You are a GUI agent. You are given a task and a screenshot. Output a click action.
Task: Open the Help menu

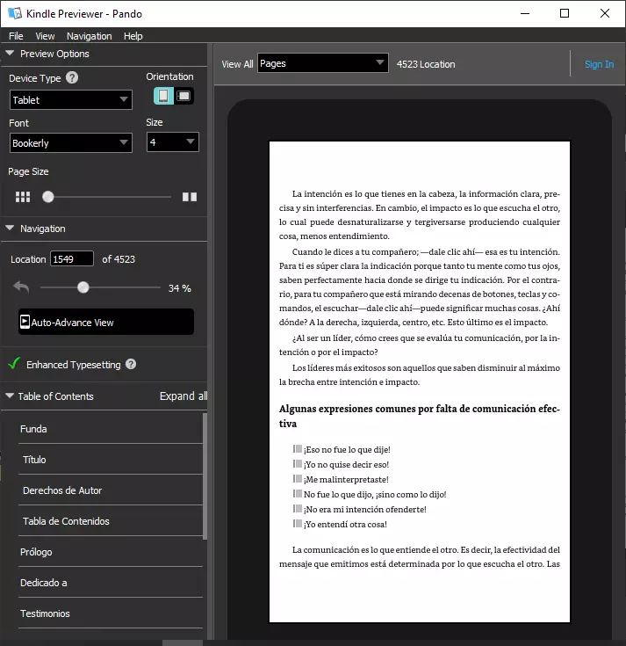133,36
